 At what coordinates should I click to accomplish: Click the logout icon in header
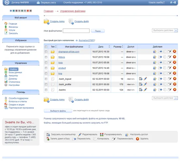click(x=173, y=2)
